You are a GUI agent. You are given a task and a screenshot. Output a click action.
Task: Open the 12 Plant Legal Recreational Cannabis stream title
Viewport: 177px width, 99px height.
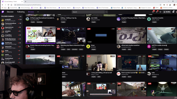tap(42, 18)
